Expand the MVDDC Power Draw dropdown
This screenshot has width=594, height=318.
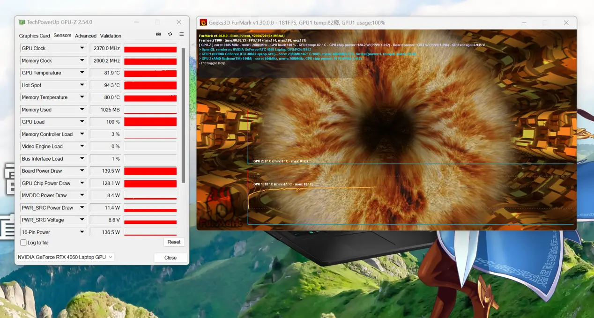82,195
